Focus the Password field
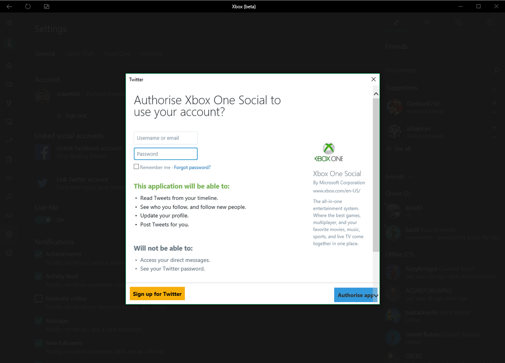Screen dimensions: 505x363 (x=166, y=154)
